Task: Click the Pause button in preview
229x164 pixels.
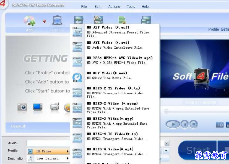Action: 184,124
